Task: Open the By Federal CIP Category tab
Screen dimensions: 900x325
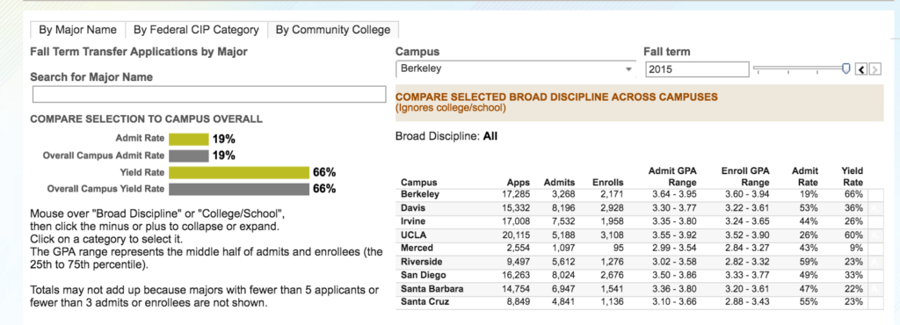Action: tap(196, 30)
